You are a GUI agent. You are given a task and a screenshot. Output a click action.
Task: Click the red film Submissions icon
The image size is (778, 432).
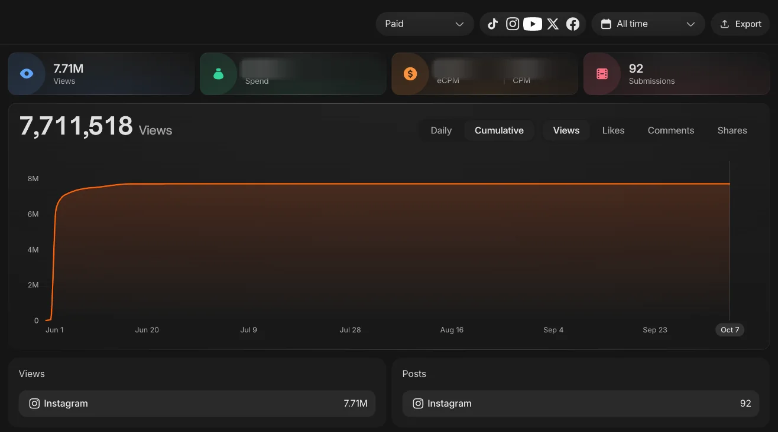(x=602, y=74)
